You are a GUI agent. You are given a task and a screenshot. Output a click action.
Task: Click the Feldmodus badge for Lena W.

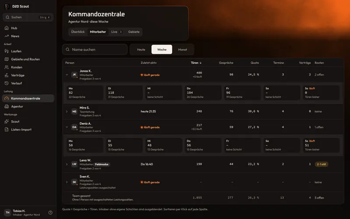pyautogui.click(x=101, y=164)
